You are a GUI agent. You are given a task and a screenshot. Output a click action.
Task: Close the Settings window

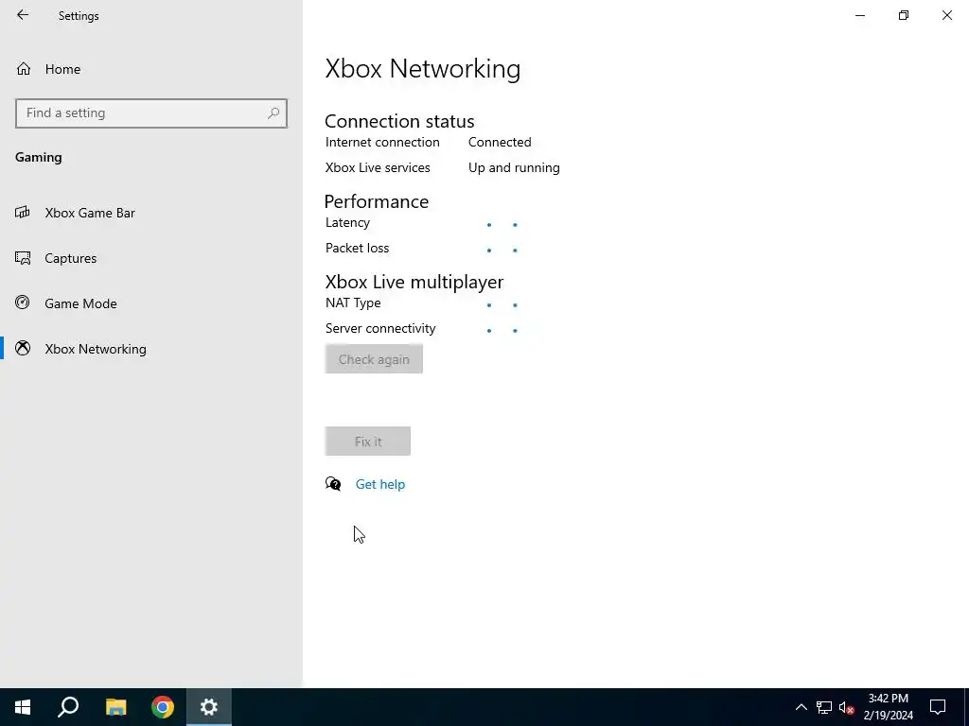point(946,15)
